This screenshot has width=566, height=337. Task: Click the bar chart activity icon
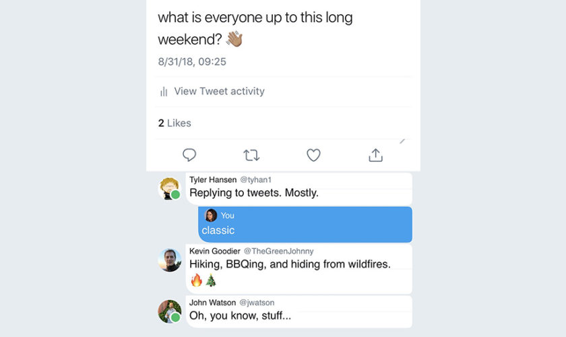pos(164,92)
